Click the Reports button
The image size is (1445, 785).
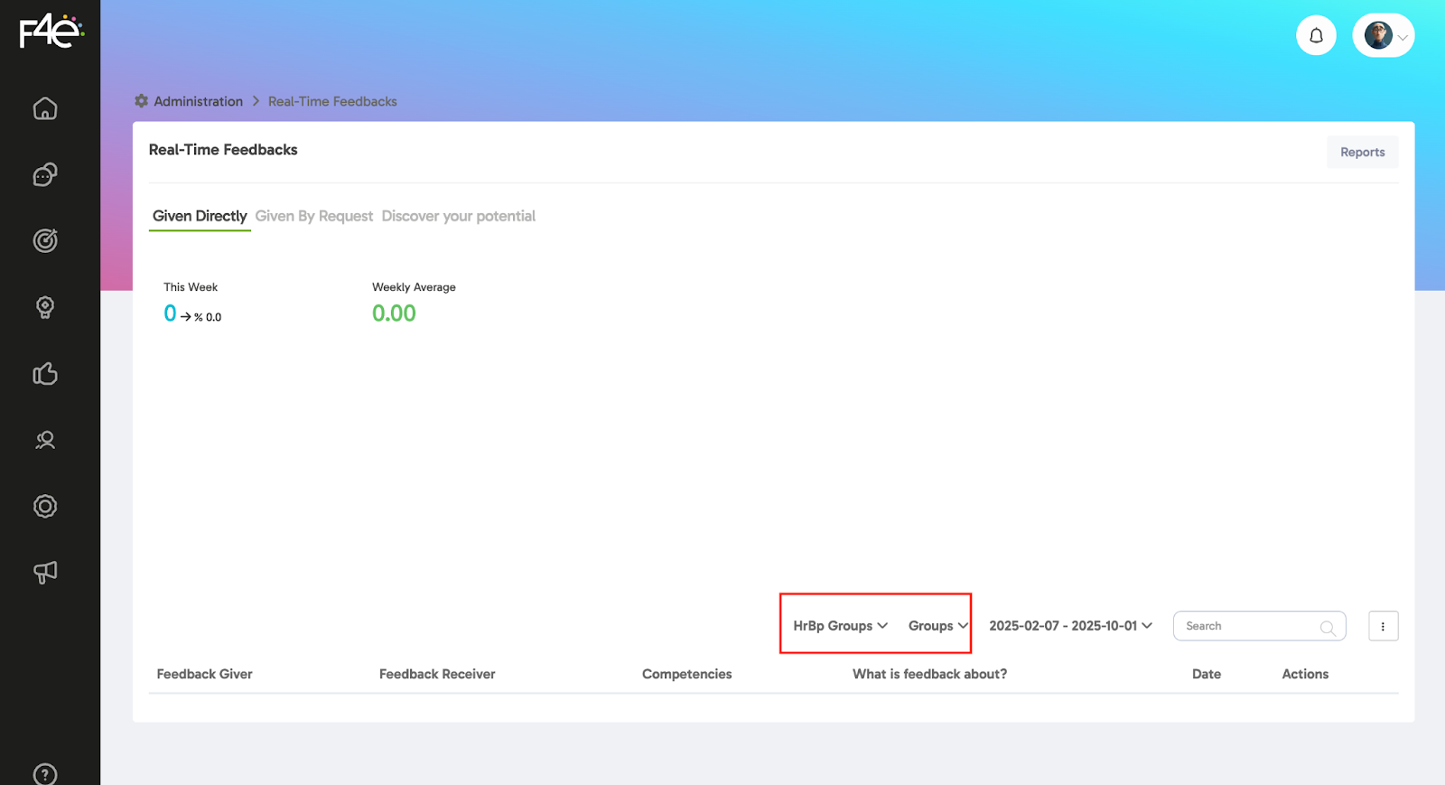tap(1362, 152)
